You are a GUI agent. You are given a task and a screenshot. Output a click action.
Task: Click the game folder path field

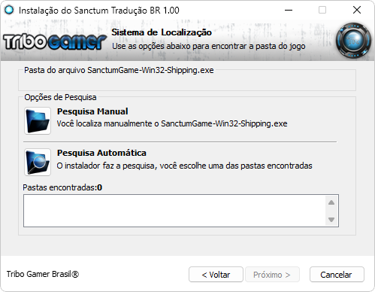tap(187, 82)
